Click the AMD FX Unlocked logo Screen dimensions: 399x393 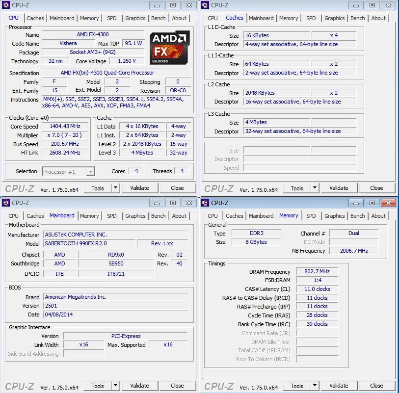tap(170, 48)
